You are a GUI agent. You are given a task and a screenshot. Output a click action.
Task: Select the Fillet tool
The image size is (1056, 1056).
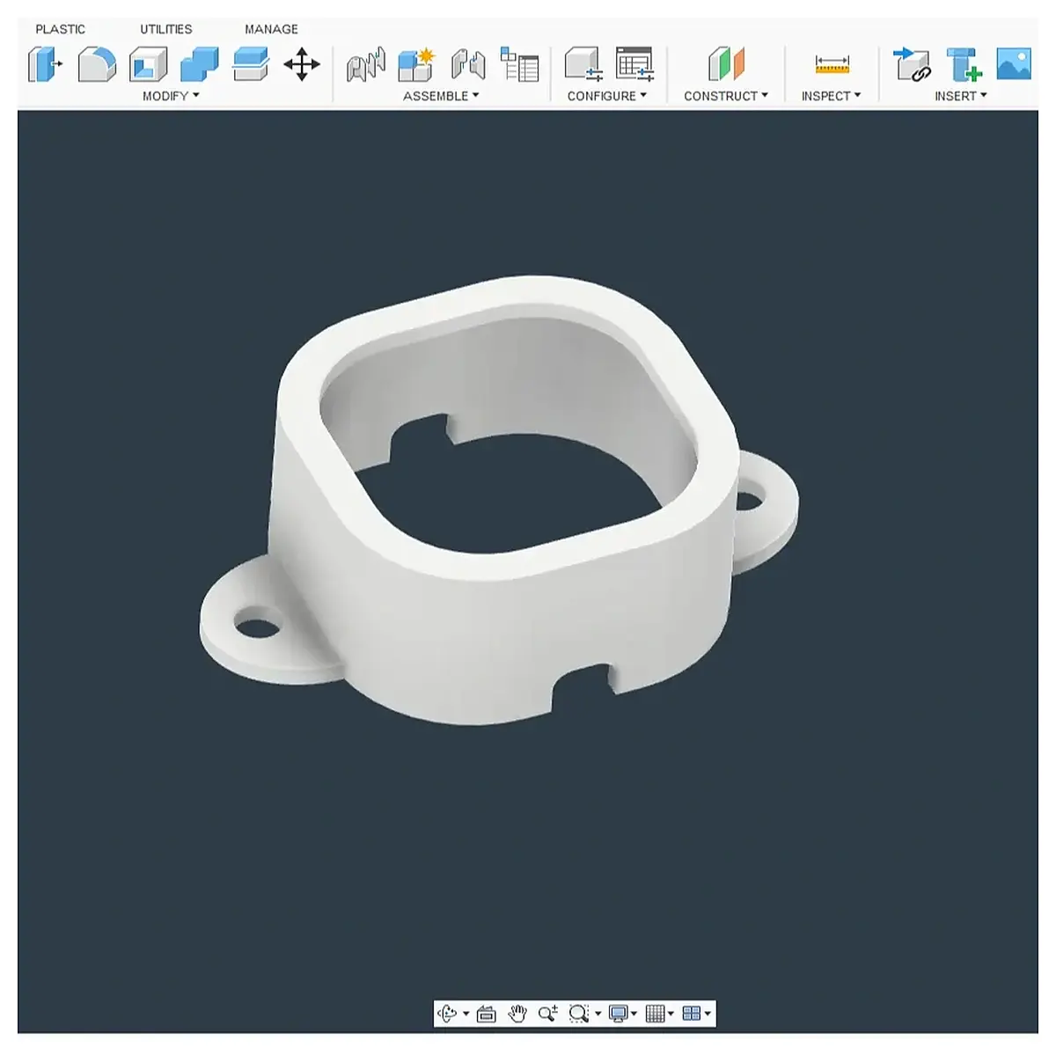tap(97, 65)
